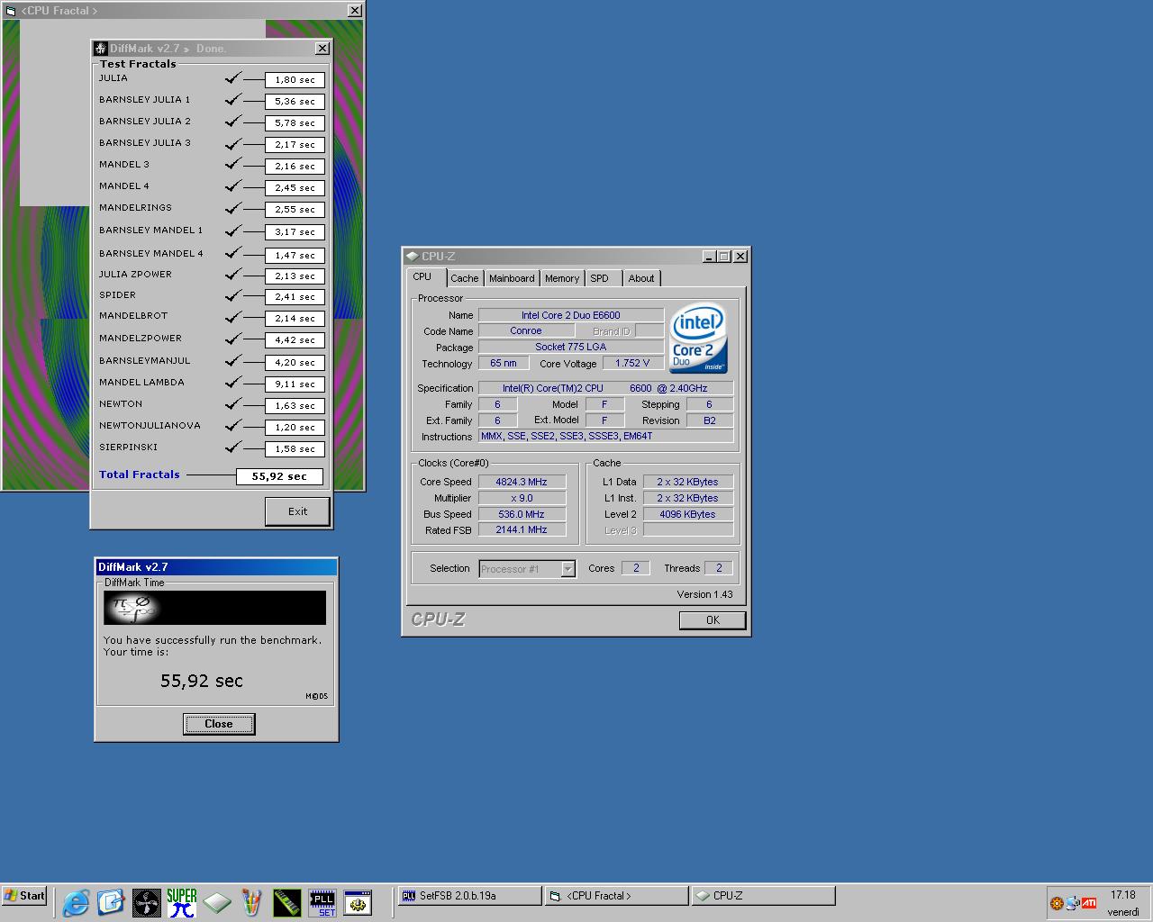
Task: Switch to CPU-Z taskbar button
Action: 763,896
